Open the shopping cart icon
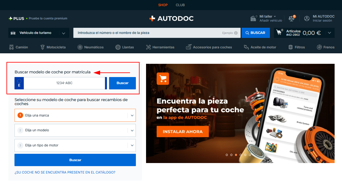Viewport: 342px width, 188px height. click(x=279, y=32)
